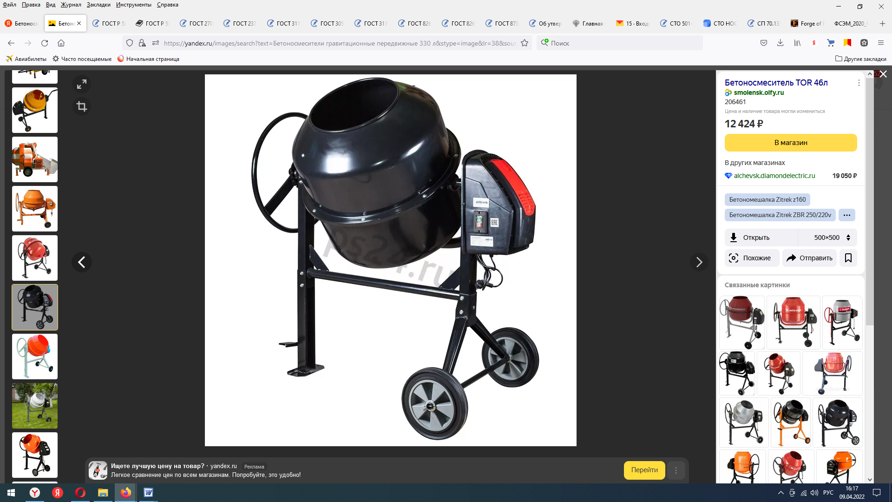The width and height of the screenshot is (892, 502).
Task: Select tag Бетономешалка Zitrek ZBR 250/220v
Action: click(x=780, y=215)
